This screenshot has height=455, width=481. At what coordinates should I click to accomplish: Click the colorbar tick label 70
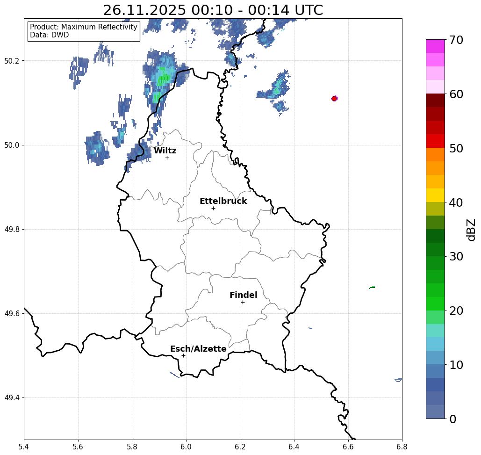(456, 40)
